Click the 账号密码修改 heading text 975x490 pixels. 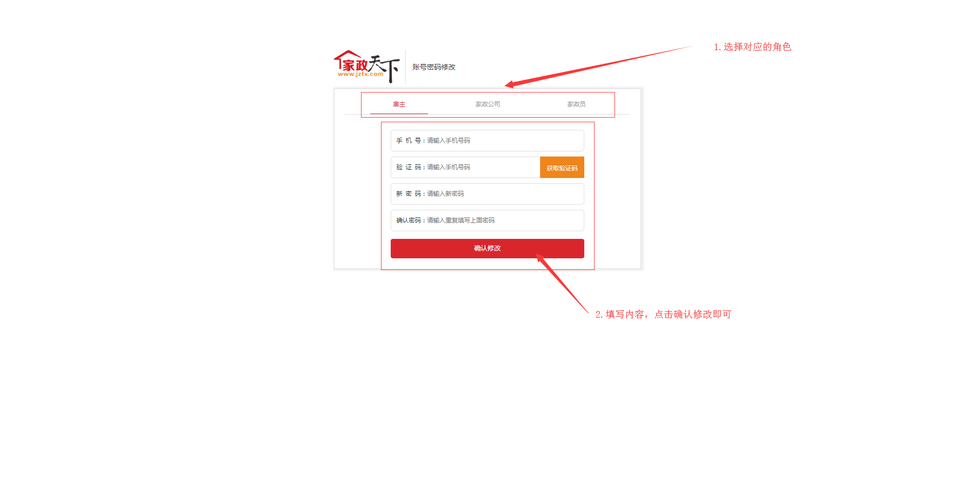coord(434,67)
